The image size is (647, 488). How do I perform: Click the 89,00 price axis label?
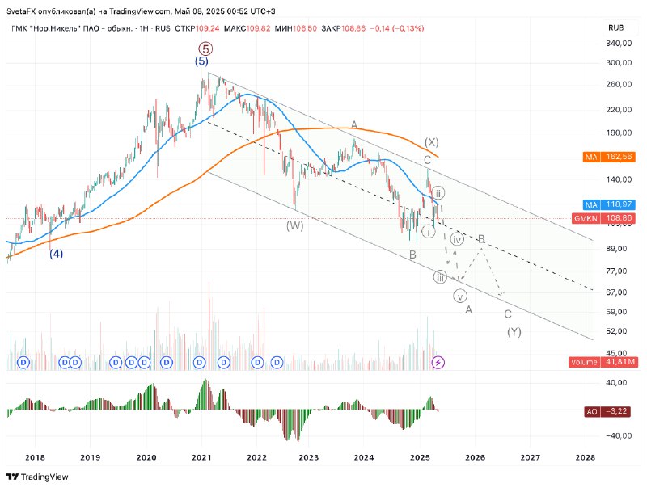(616, 249)
